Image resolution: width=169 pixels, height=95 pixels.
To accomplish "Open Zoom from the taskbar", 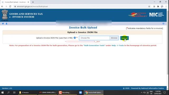I will tap(80, 93).
